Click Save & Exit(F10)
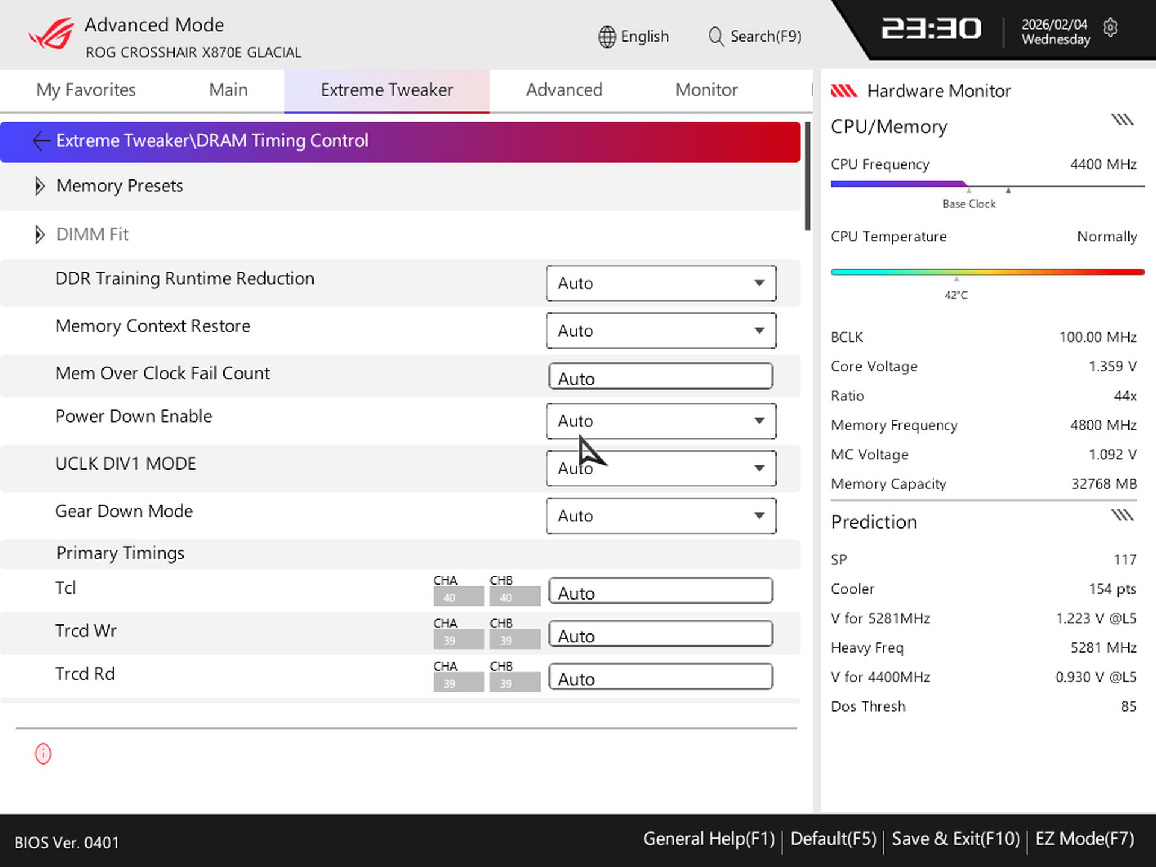Viewport: 1156px width, 867px height. (956, 839)
